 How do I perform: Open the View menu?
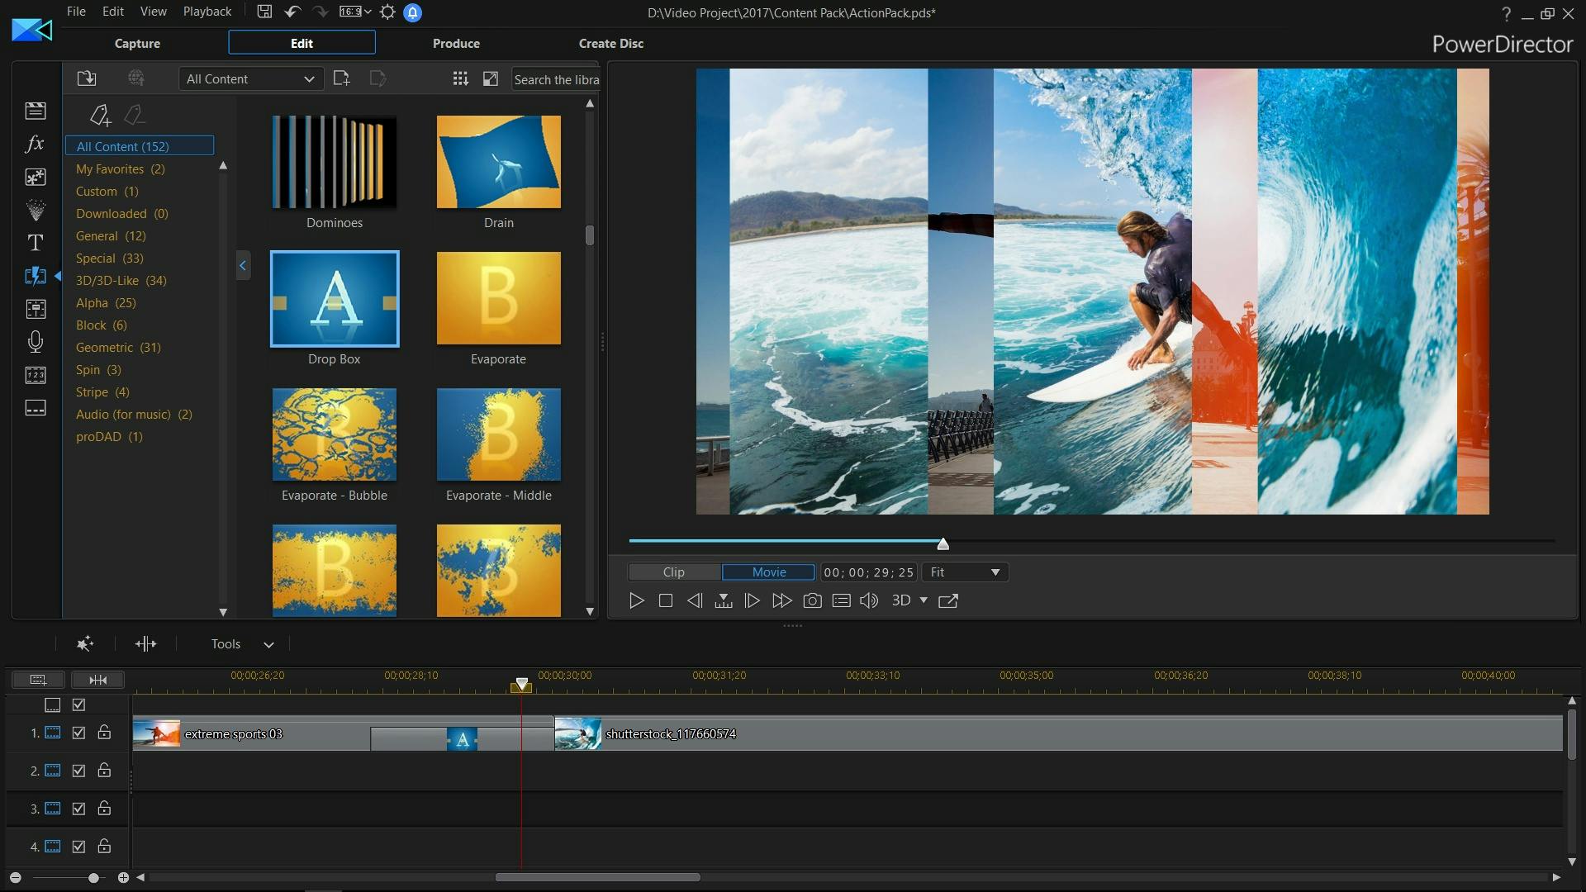[x=154, y=12]
